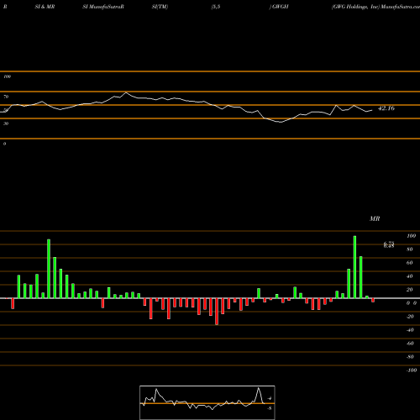
Task: Open the mini overview chart thumbnail at bottom
Action: pos(207,402)
